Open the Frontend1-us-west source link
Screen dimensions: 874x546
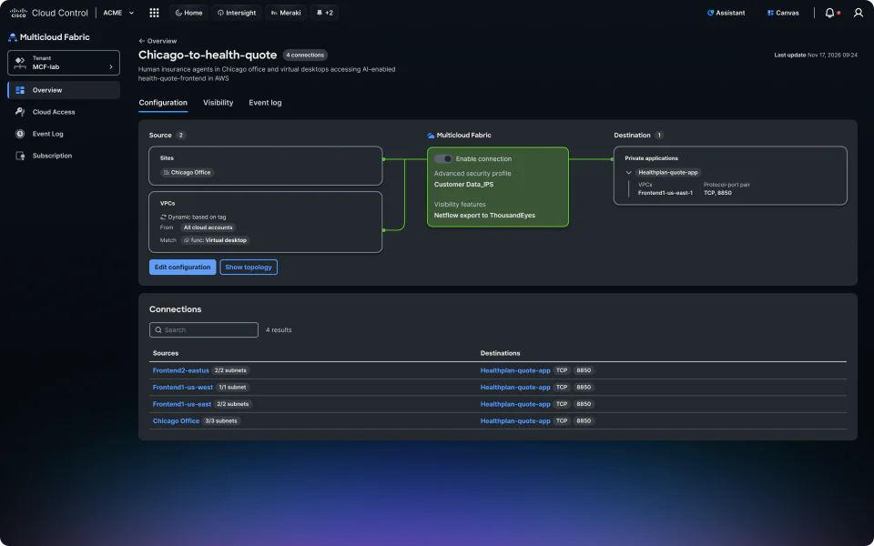click(183, 388)
